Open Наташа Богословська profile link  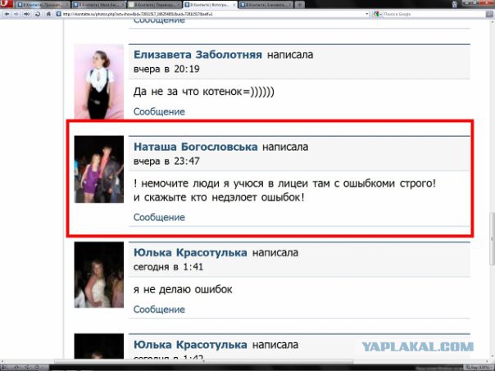pos(195,147)
